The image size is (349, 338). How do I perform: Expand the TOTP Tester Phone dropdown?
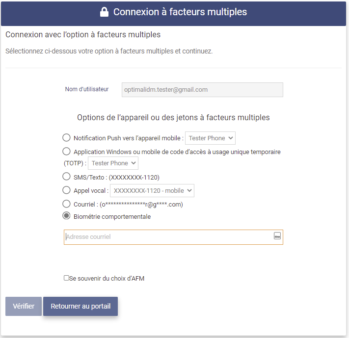113,163
